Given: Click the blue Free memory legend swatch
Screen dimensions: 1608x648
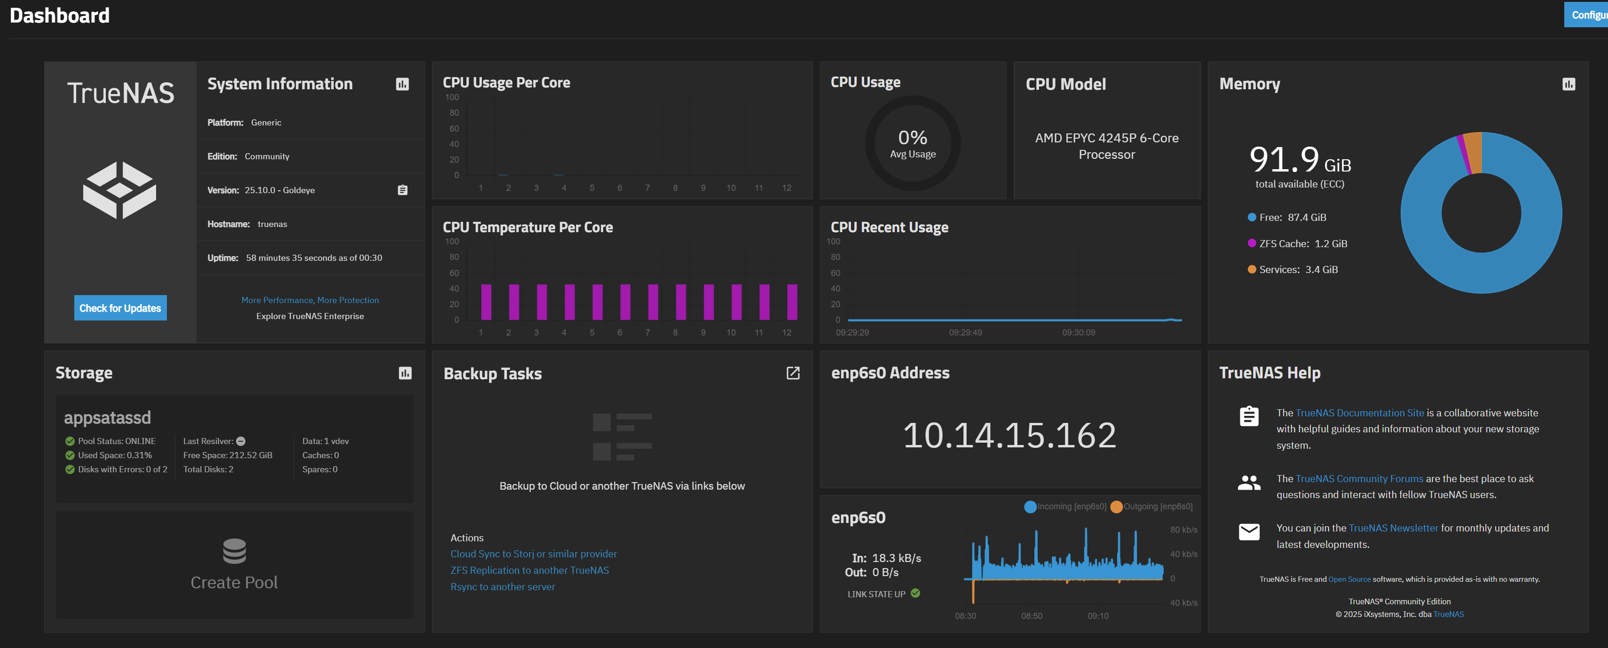Looking at the screenshot, I should pos(1252,218).
